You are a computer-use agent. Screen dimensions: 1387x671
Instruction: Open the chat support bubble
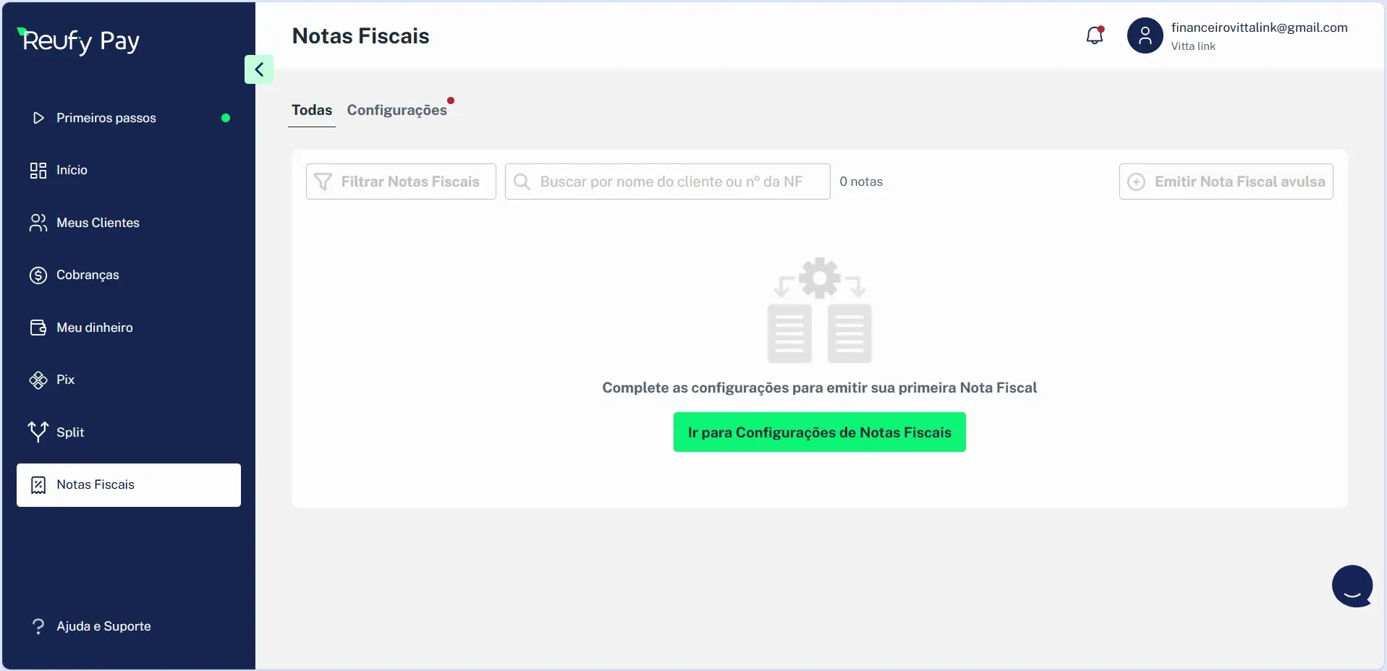[1352, 586]
